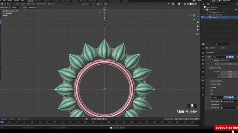The height and width of the screenshot is (133, 238).
Task: Toggle Array modifier render visibility
Action: pyautogui.click(x=232, y=57)
